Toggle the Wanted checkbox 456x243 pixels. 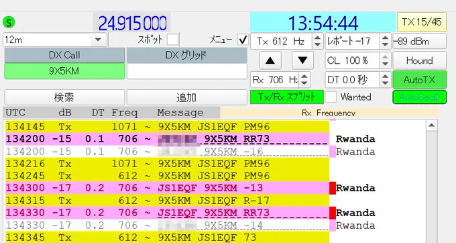point(331,97)
